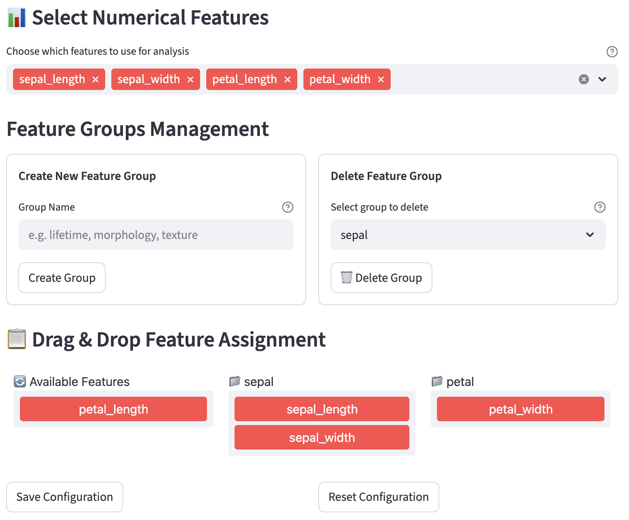Remove the petal_length tag
Viewport: 629px width, 520px height.
[x=287, y=79]
